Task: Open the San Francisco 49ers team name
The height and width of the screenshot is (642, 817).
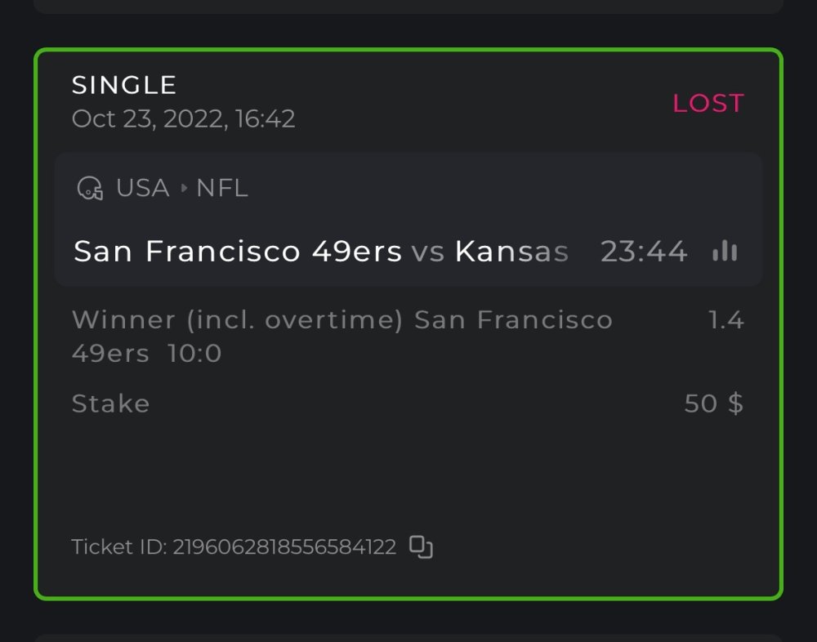Action: [238, 252]
